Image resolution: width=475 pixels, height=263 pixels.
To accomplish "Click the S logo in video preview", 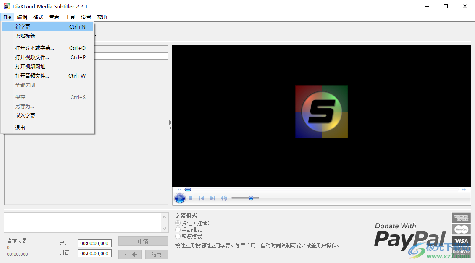I will 322,112.
